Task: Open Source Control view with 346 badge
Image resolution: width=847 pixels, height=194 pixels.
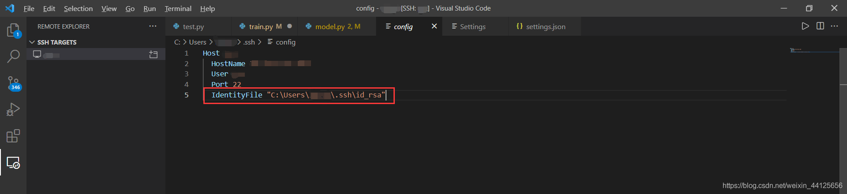Action: 13,83
